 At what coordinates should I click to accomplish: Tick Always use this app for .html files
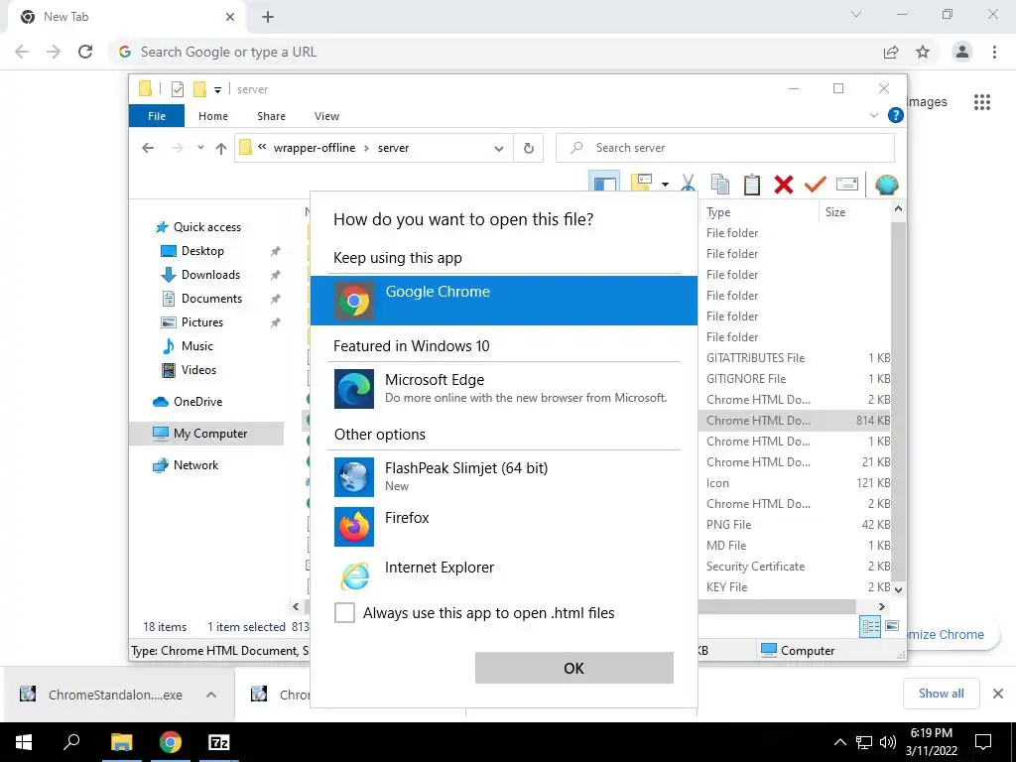coord(344,612)
